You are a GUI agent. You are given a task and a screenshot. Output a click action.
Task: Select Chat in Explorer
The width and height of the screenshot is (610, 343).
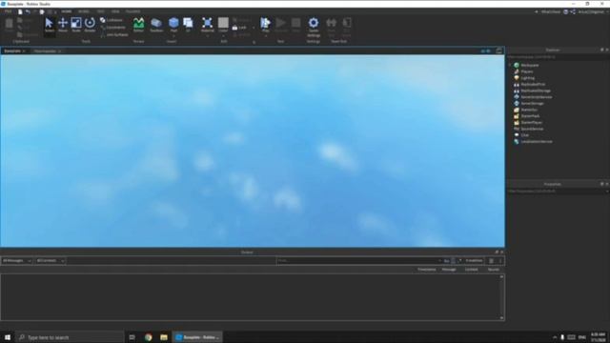click(525, 135)
